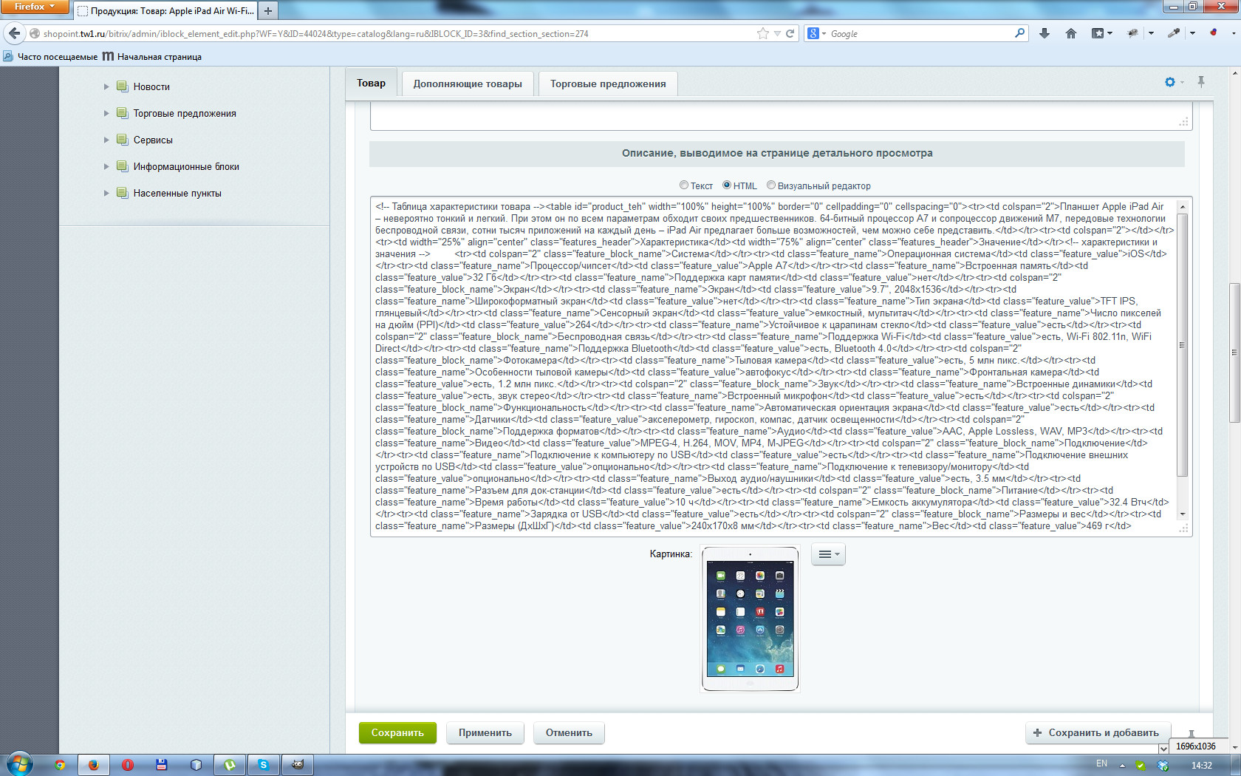Select Населенные пункты in the tree
Viewport: 1241px width, 776px height.
click(x=177, y=193)
